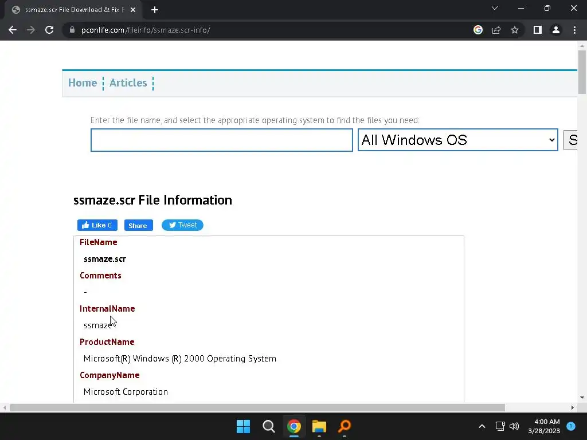The height and width of the screenshot is (440, 587).
Task: Share this page icon
Action: click(496, 30)
